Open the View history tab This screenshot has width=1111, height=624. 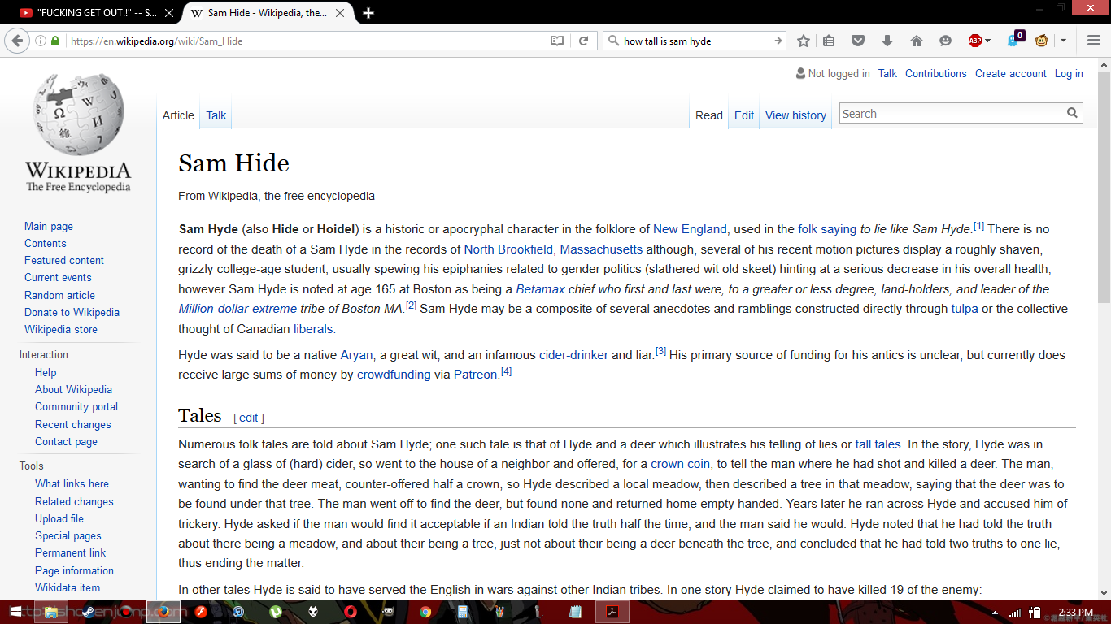(795, 115)
